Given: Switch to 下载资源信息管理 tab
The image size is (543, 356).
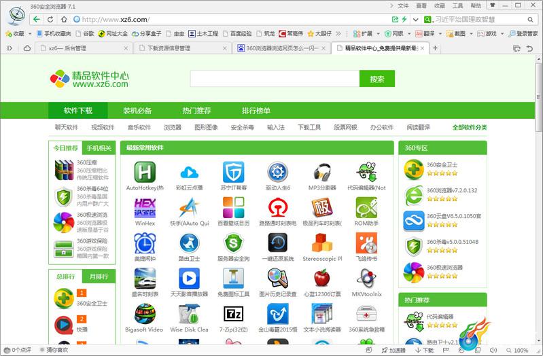Looking at the screenshot, I should pyautogui.click(x=182, y=48).
